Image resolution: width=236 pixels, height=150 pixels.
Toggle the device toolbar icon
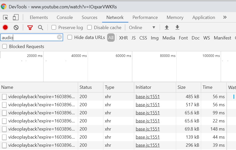[x=16, y=17]
